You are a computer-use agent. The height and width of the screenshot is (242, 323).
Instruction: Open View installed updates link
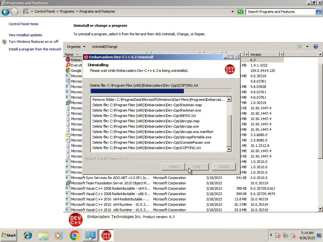[25, 35]
